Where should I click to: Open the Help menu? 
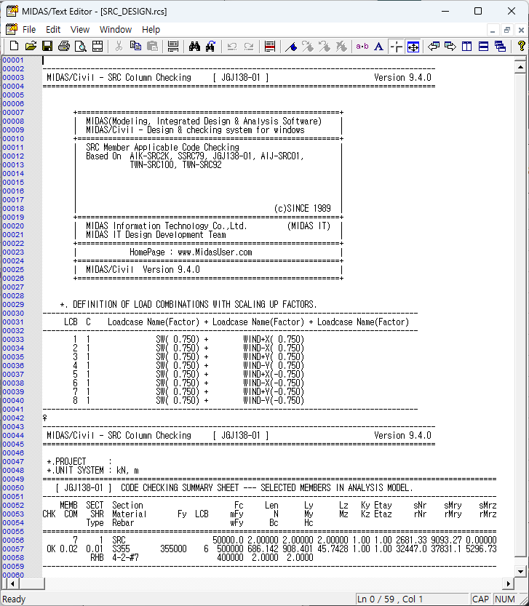pyautogui.click(x=151, y=29)
